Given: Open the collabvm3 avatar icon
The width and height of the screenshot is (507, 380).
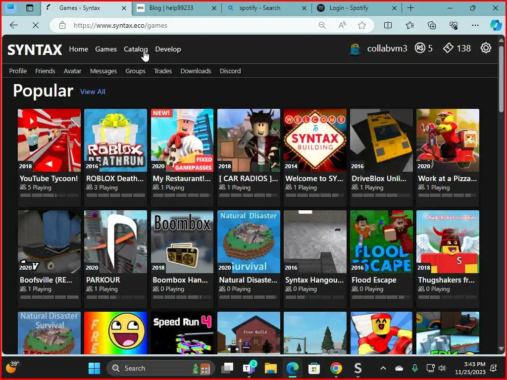Looking at the screenshot, I should coord(355,49).
